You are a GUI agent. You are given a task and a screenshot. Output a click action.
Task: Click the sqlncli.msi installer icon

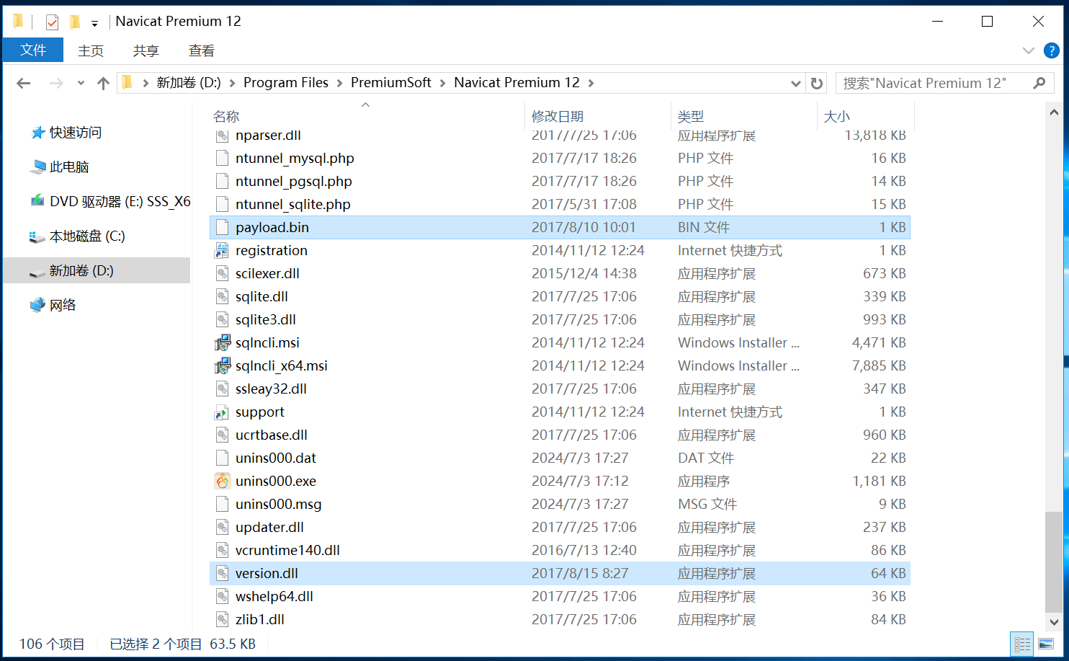point(223,342)
